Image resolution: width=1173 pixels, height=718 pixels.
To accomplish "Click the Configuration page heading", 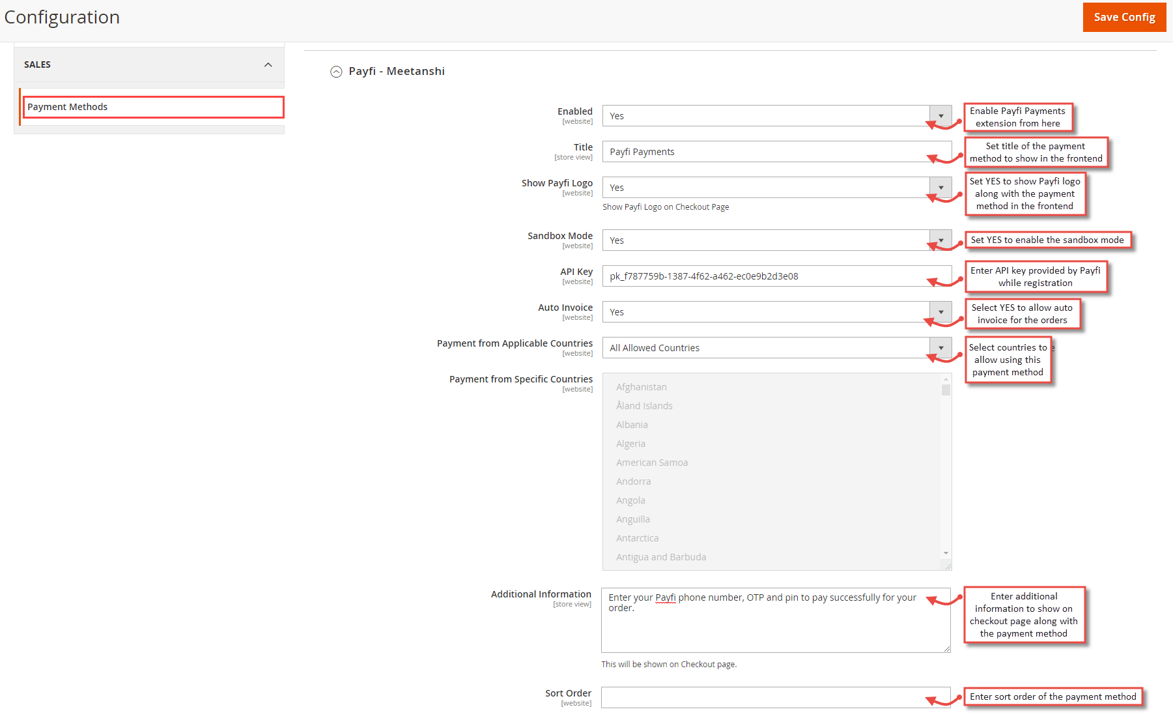I will pos(62,17).
